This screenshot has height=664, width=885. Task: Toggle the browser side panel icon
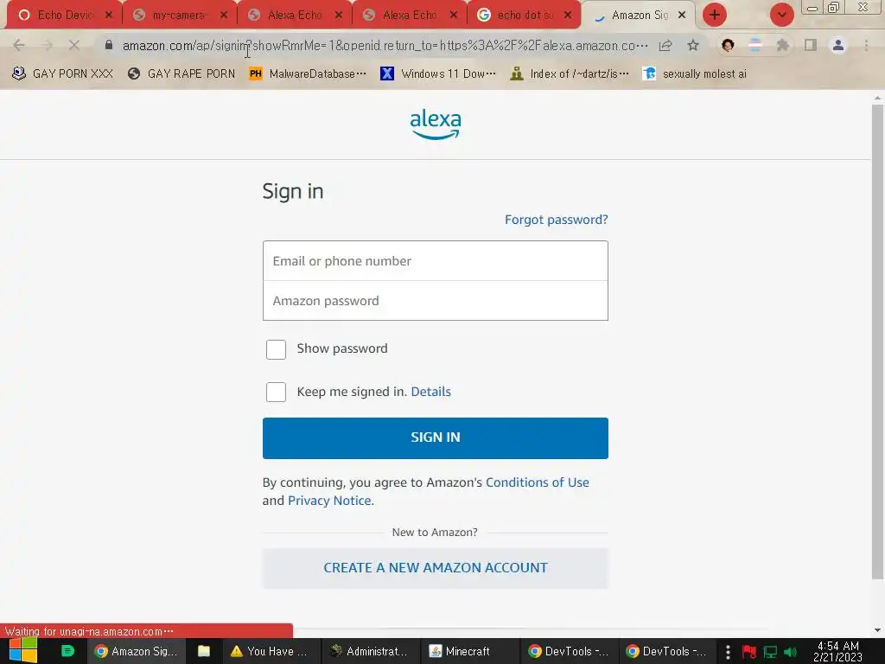pyautogui.click(x=811, y=45)
